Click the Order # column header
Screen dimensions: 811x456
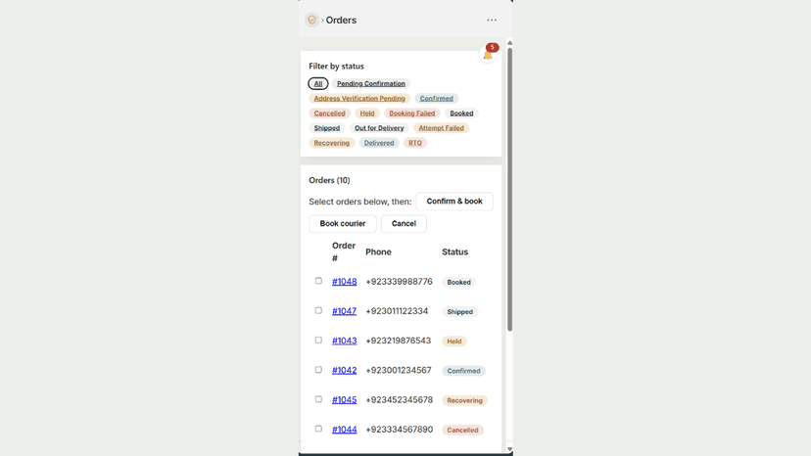(x=344, y=251)
